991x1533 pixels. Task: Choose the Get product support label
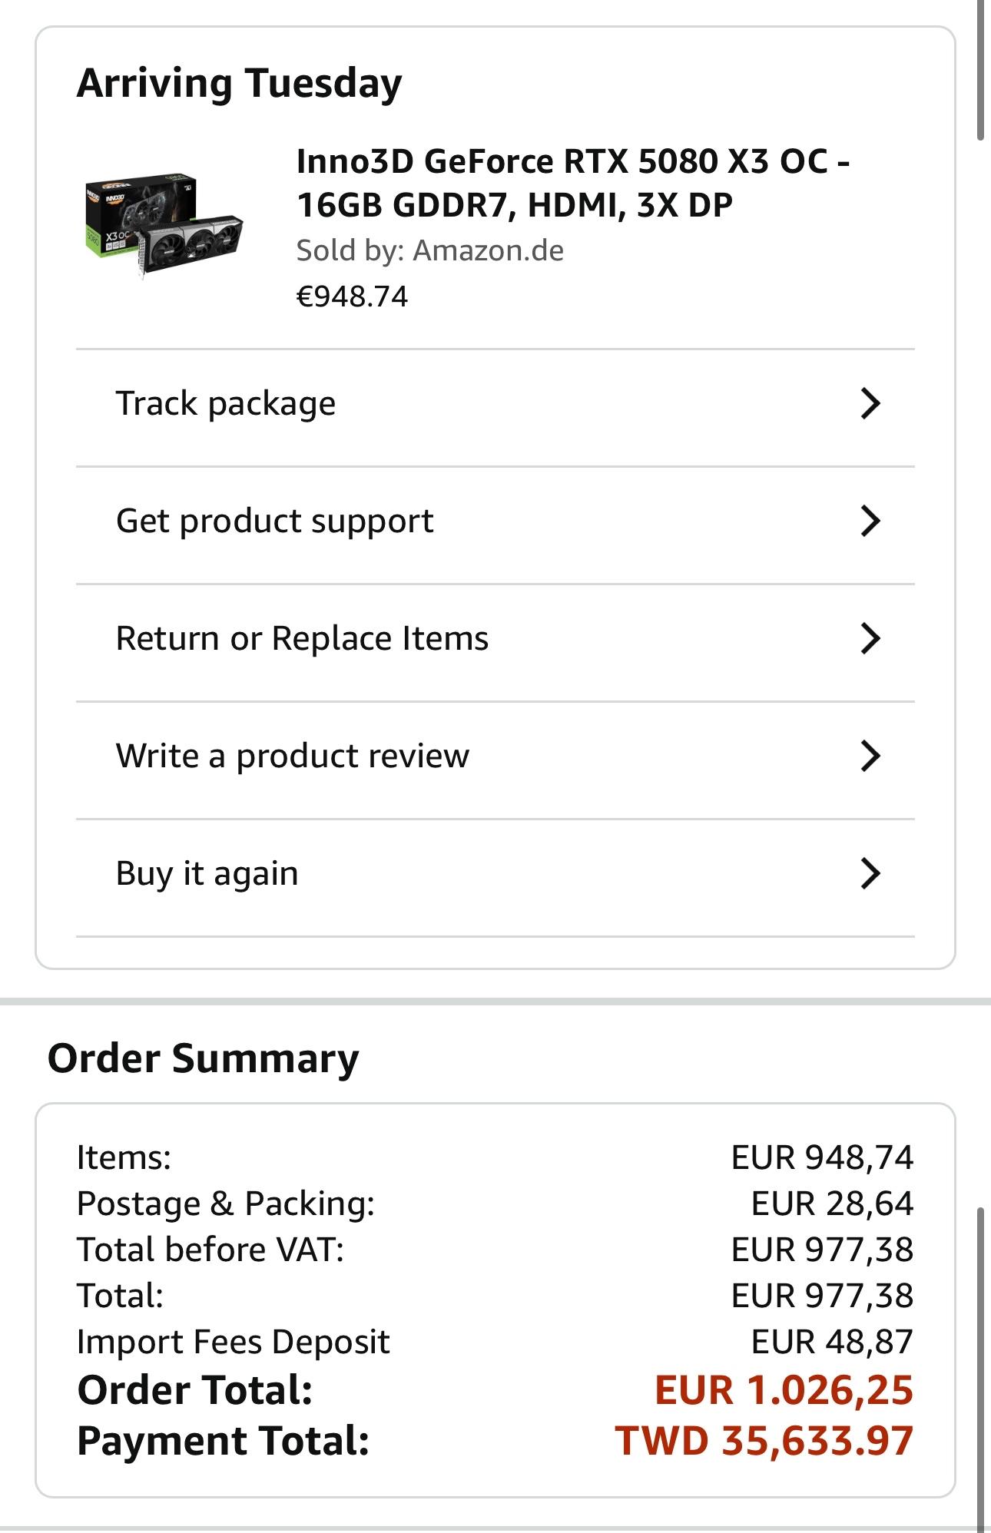(x=274, y=521)
